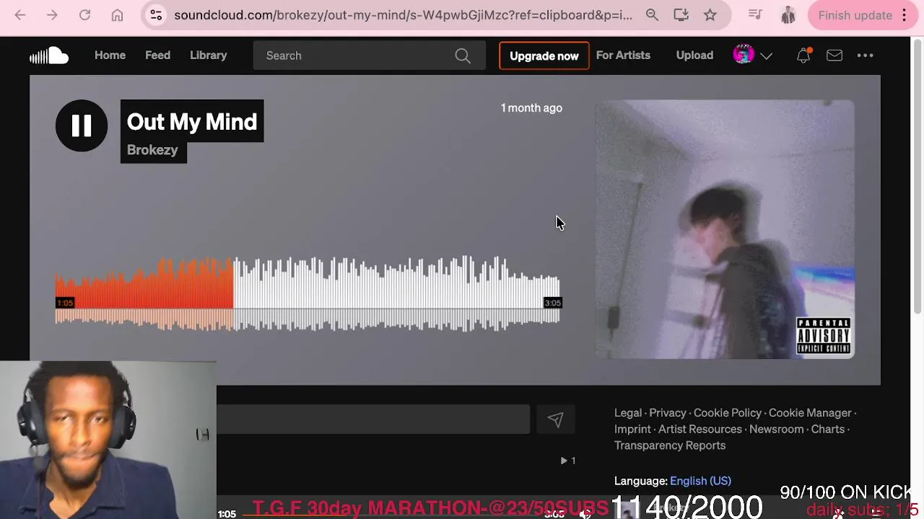Go back with browser back arrow
This screenshot has width=924, height=519.
[x=20, y=15]
